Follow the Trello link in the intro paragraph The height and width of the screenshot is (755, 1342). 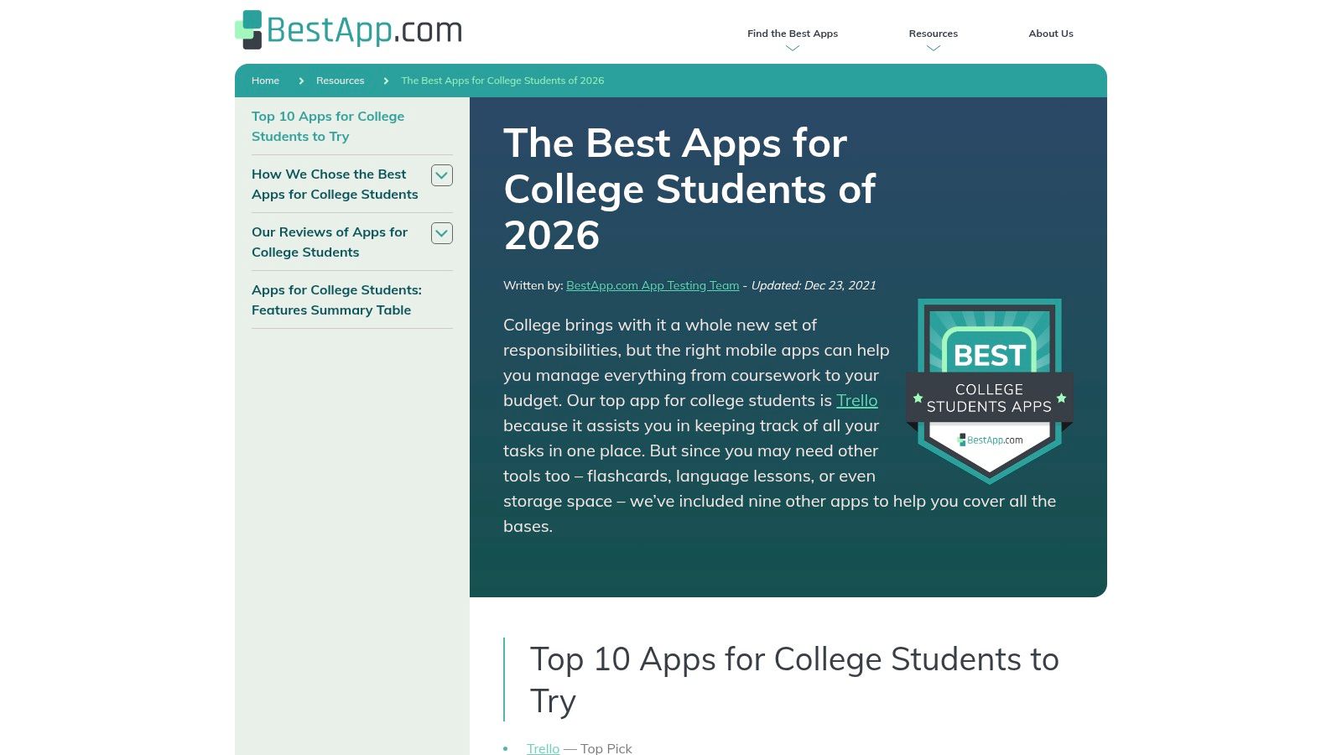pyautogui.click(x=856, y=401)
